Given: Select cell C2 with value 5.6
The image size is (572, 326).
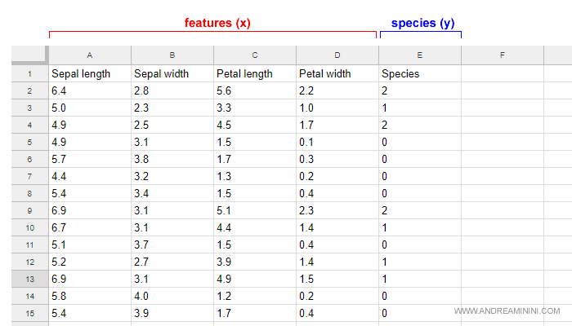Looking at the screenshot, I should pos(254,90).
